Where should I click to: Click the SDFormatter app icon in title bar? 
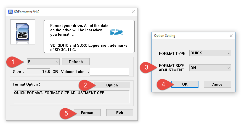pos(10,12)
